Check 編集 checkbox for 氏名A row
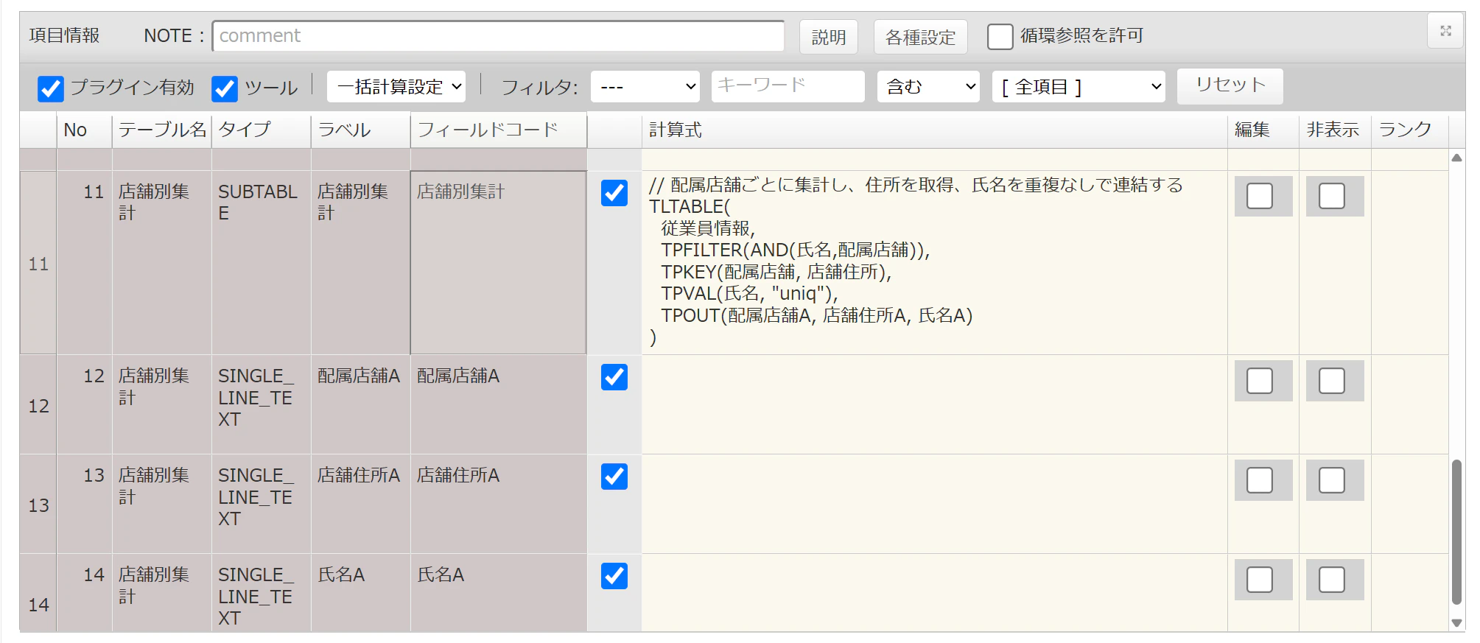 point(1260,580)
